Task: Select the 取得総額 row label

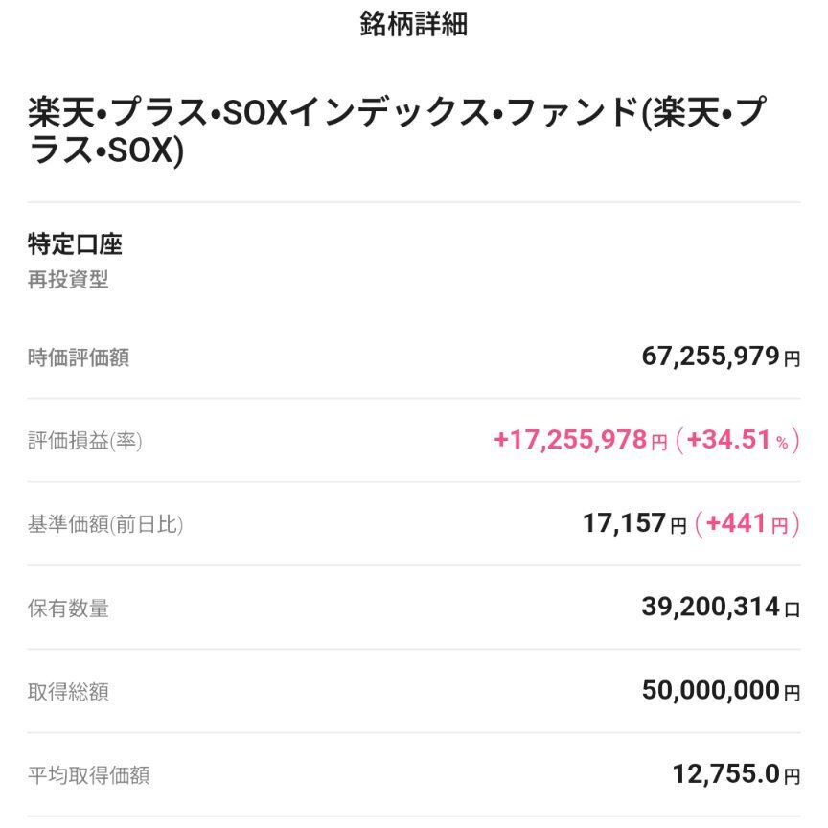Action: 68,692
